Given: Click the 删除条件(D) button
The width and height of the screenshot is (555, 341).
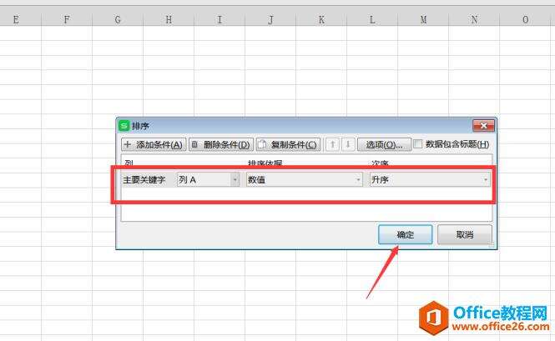Looking at the screenshot, I should pyautogui.click(x=221, y=144).
